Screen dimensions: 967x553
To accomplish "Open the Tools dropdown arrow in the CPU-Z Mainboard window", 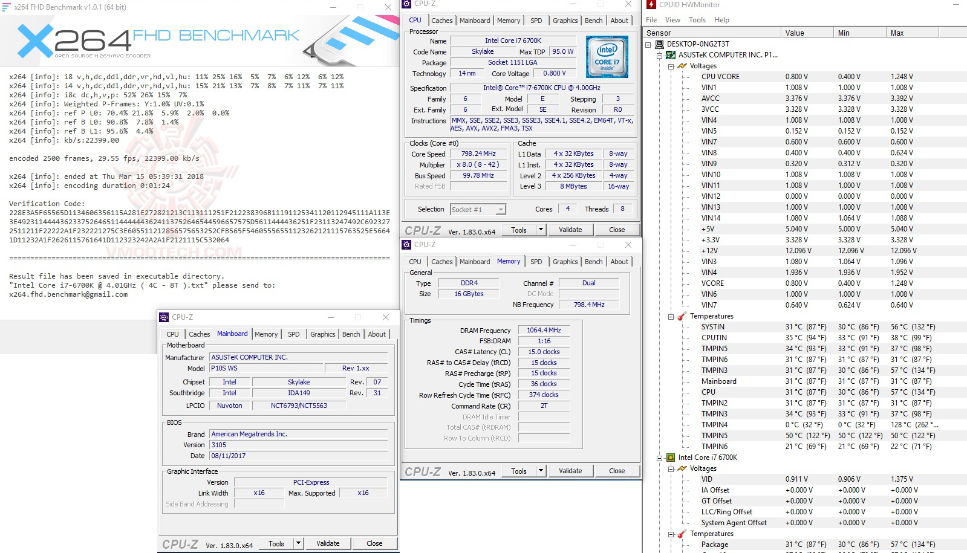I will click(298, 543).
